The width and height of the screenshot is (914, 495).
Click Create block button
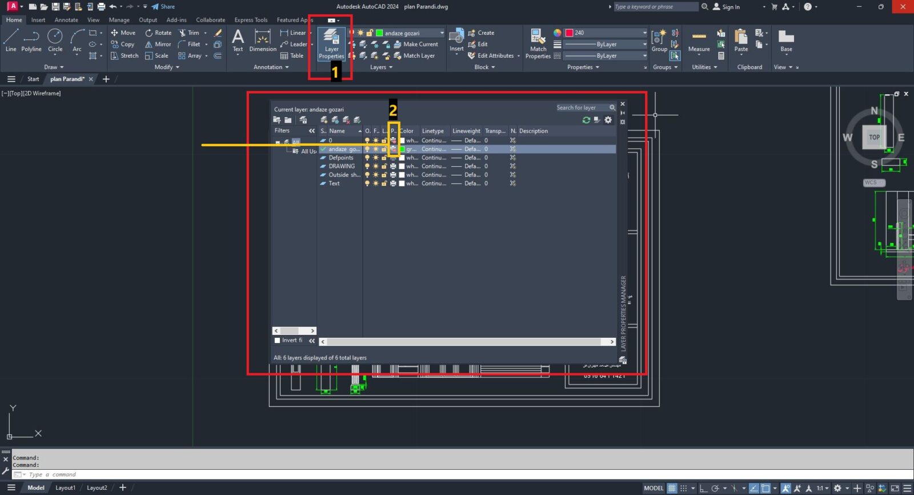click(x=481, y=33)
